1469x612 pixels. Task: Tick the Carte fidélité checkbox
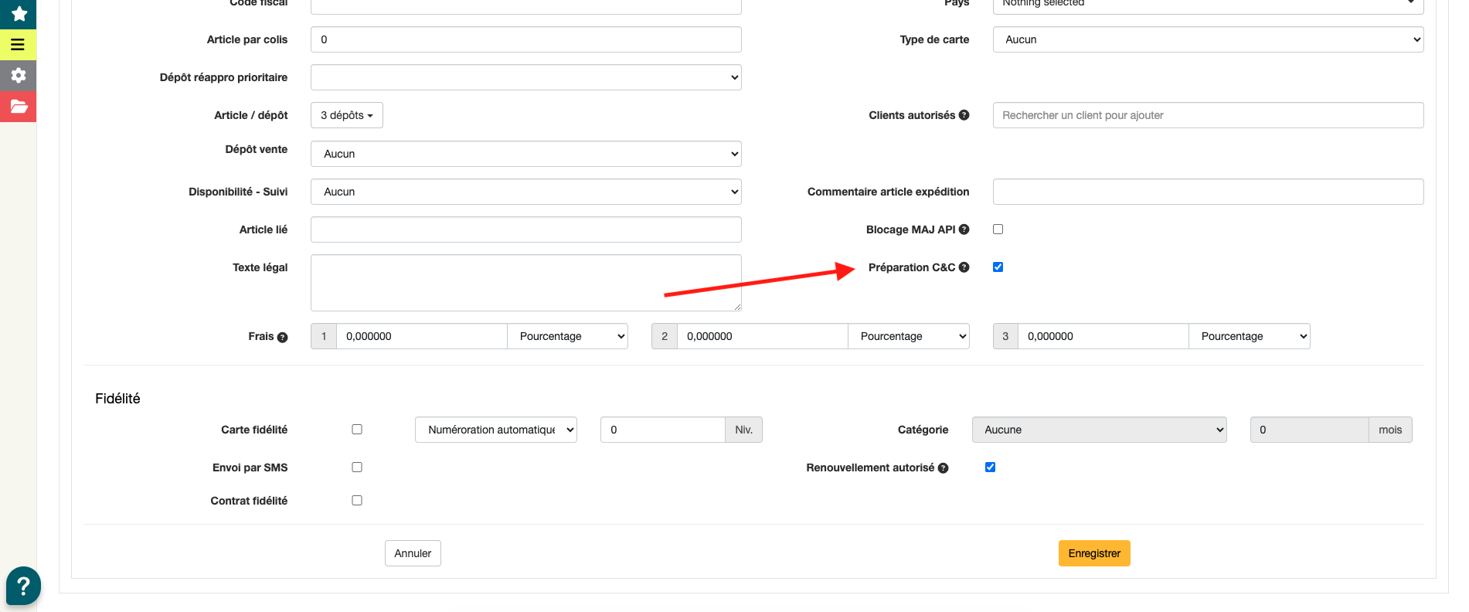coord(357,430)
